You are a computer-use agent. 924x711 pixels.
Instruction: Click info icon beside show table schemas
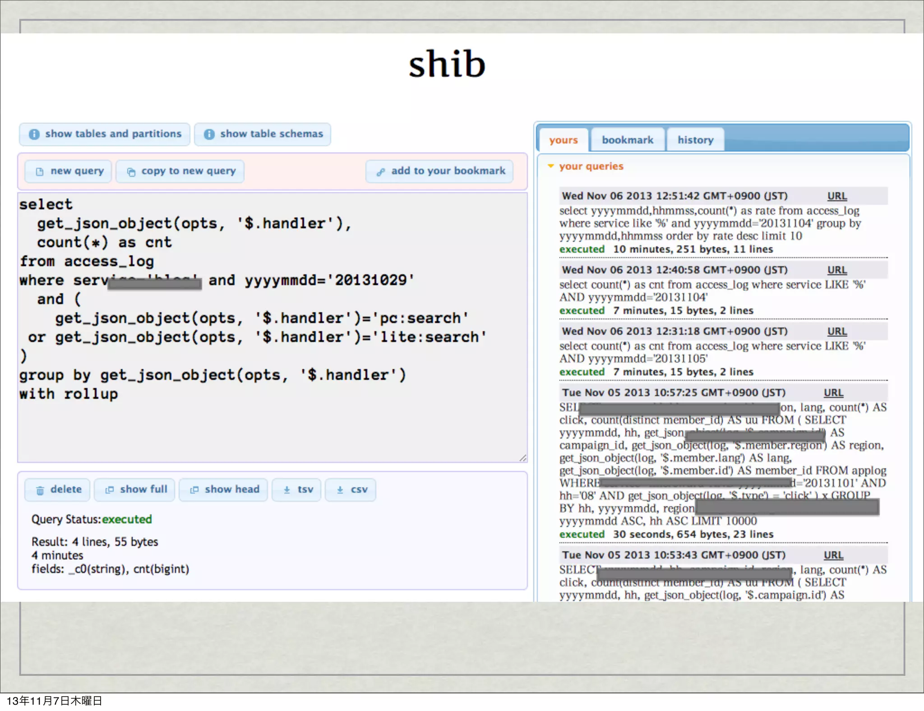[x=209, y=134]
